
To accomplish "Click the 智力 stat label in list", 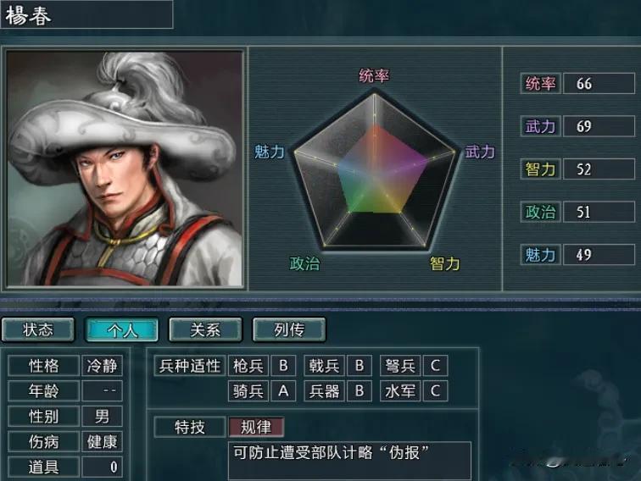I will (x=540, y=169).
